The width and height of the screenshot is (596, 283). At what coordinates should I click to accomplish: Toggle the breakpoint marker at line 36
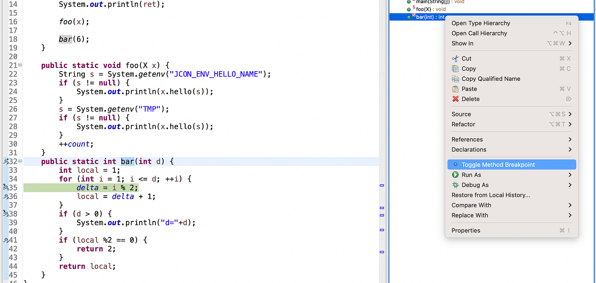pos(6,197)
